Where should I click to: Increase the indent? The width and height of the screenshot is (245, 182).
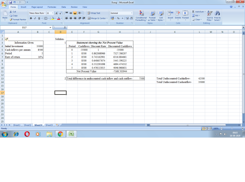[x=84, y=18]
